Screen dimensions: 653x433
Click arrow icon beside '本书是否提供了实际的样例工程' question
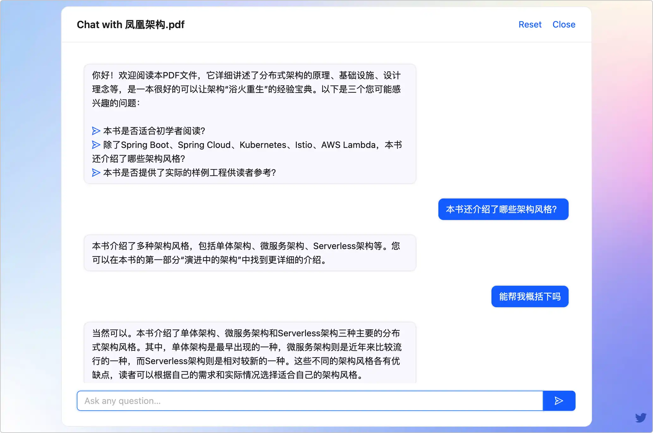point(96,173)
